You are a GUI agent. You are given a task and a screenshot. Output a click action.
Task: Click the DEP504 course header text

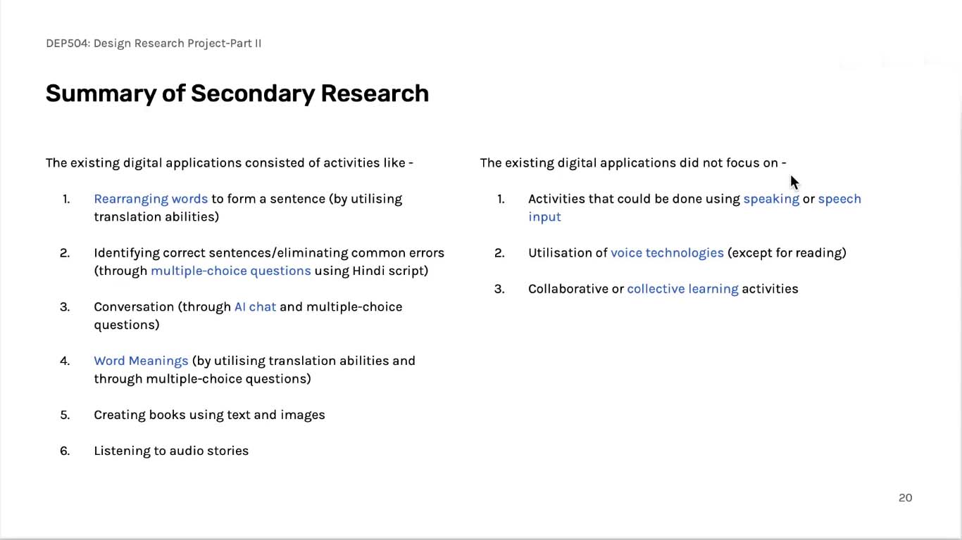154,44
